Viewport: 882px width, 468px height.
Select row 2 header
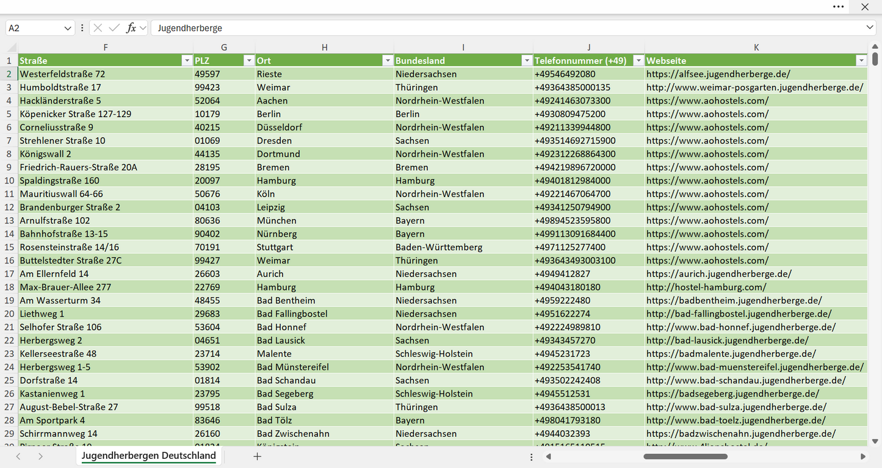[9, 74]
